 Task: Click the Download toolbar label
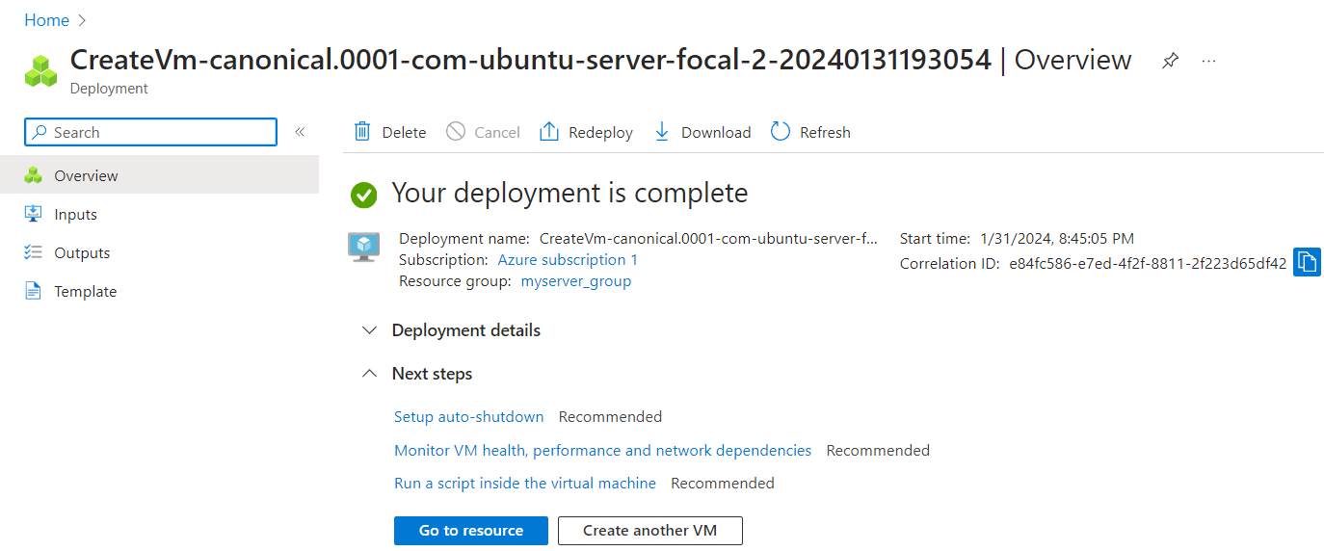[x=716, y=133]
